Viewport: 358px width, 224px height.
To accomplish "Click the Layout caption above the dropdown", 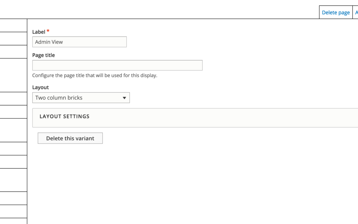I will pos(40,87).
